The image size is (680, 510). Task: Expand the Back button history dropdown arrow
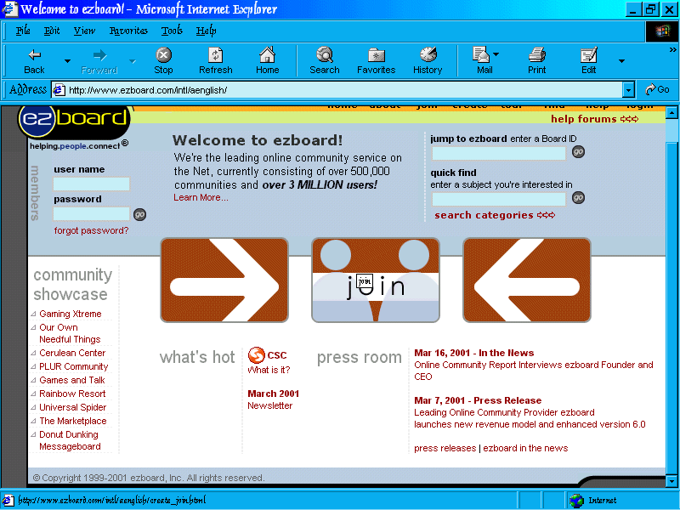click(x=67, y=61)
